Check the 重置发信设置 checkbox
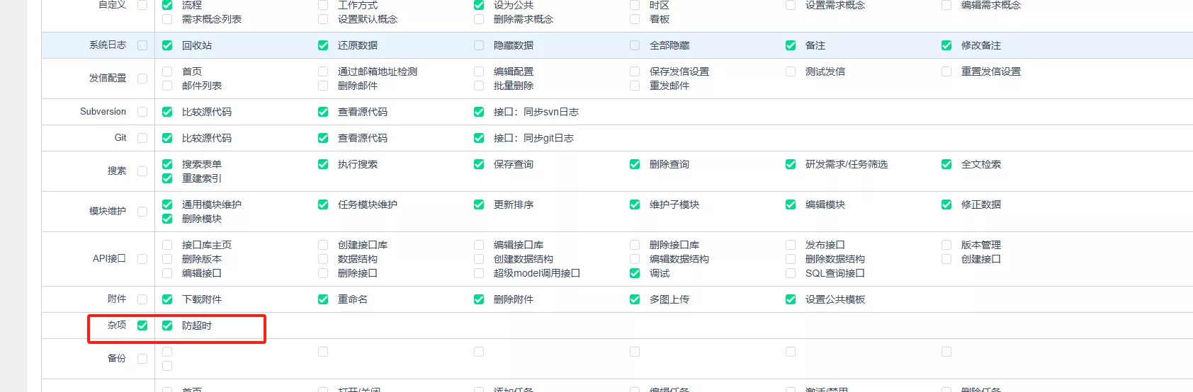 (946, 71)
